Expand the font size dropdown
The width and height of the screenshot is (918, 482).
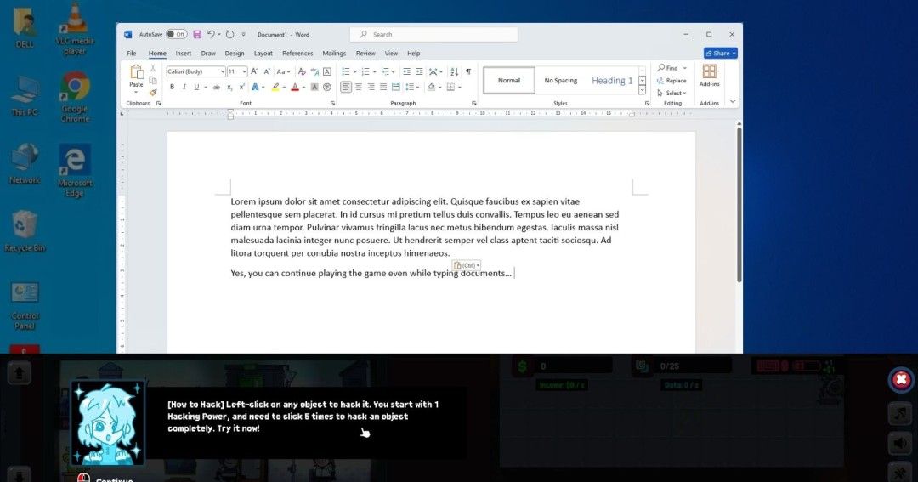pos(244,71)
